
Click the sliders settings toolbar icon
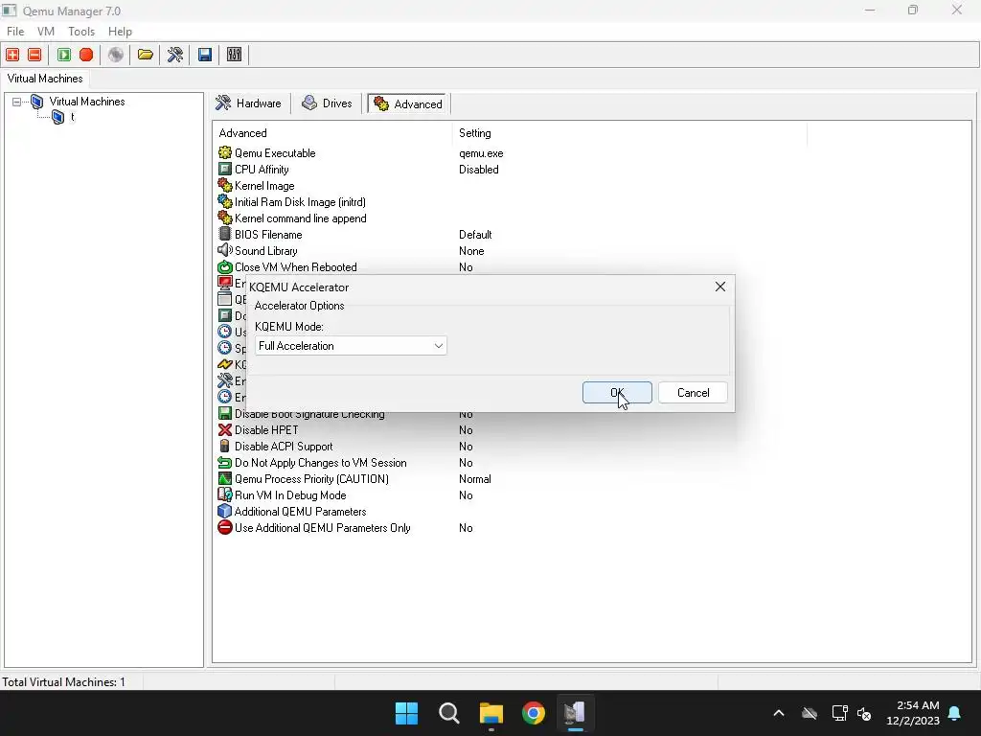234,55
